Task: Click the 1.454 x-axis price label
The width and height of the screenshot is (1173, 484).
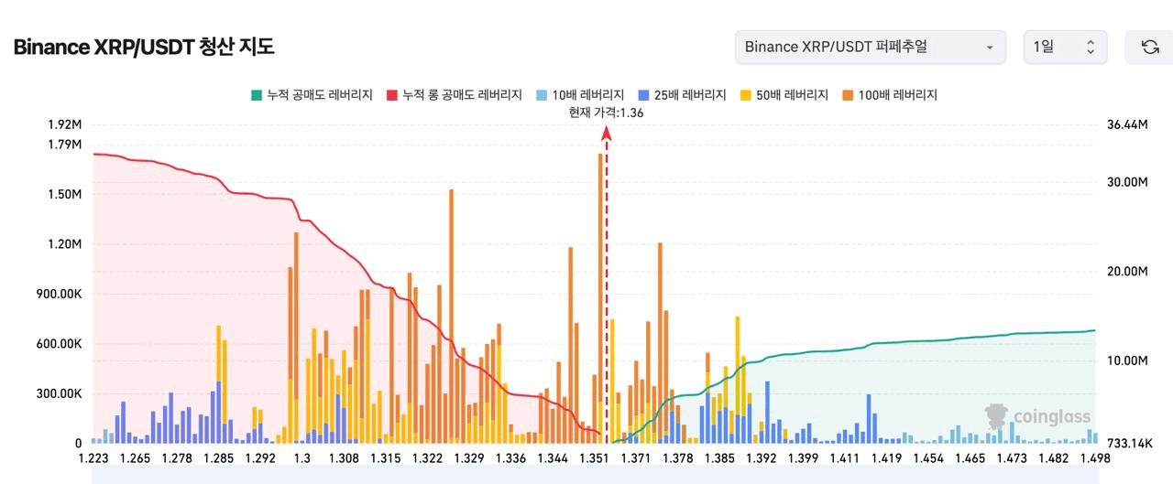Action: pyautogui.click(x=929, y=458)
